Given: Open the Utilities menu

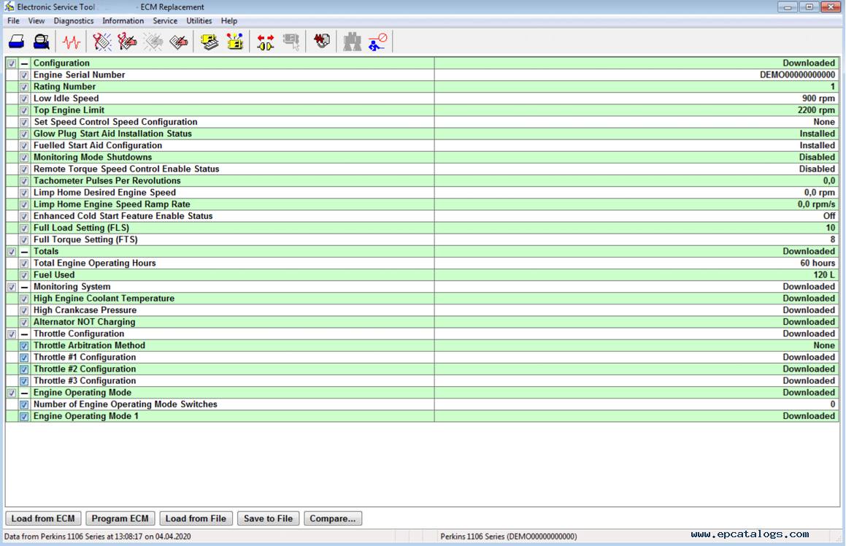Looking at the screenshot, I should 199,21.
